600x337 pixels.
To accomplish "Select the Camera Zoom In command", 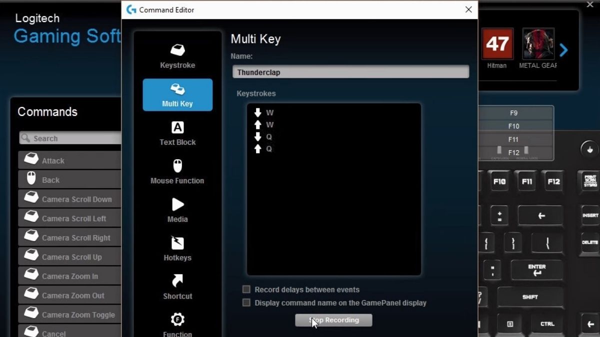I will (70, 276).
